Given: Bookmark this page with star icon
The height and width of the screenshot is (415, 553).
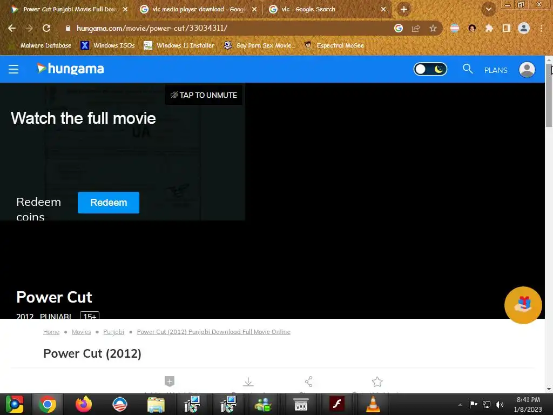Looking at the screenshot, I should pos(433,28).
